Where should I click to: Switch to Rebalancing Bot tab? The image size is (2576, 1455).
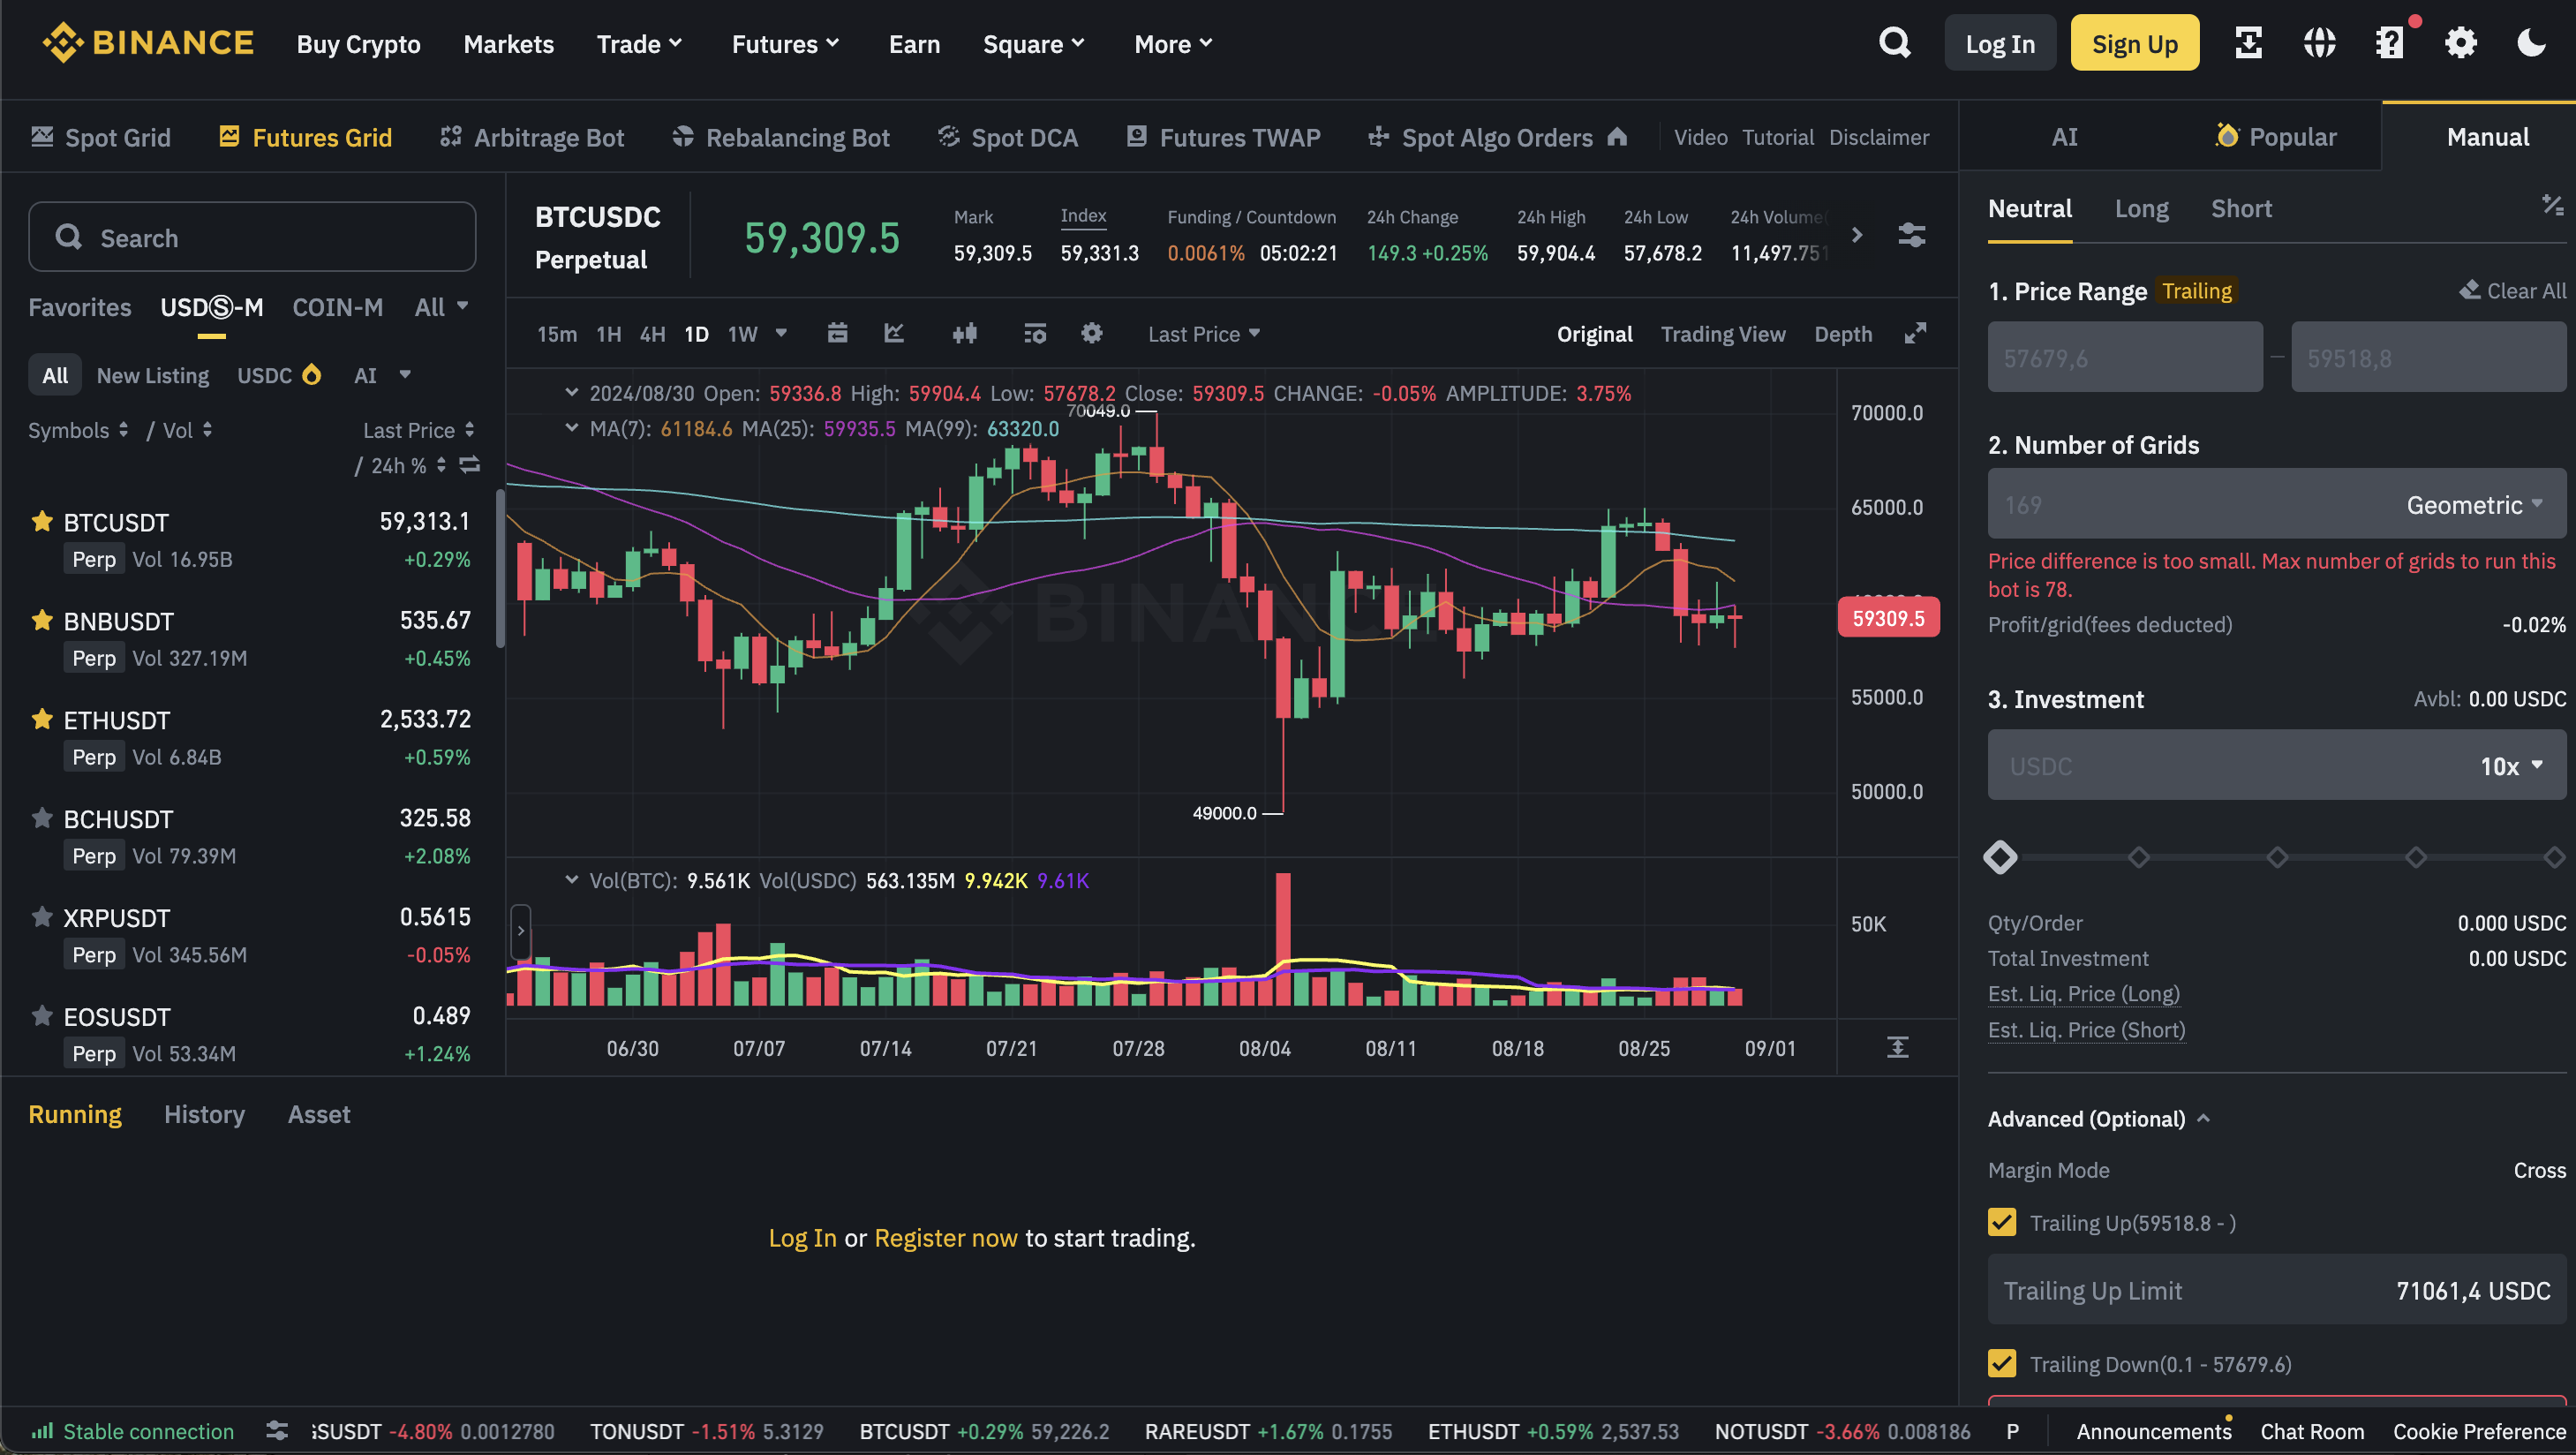coord(781,136)
